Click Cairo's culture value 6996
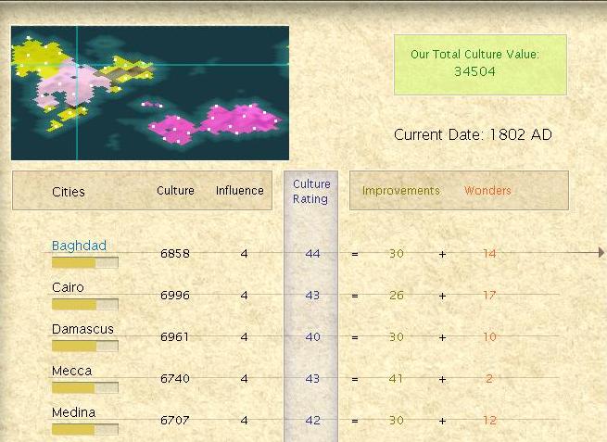This screenshot has height=442, width=607. pos(175,296)
